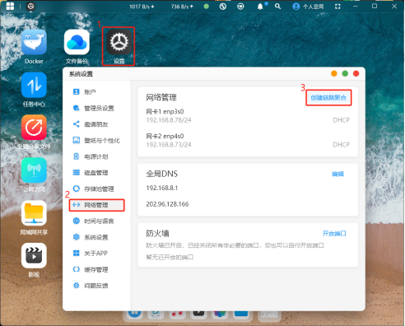Screen dimensions: 405x326
Task: Click the 创建链路聚合 button
Action: [x=328, y=98]
